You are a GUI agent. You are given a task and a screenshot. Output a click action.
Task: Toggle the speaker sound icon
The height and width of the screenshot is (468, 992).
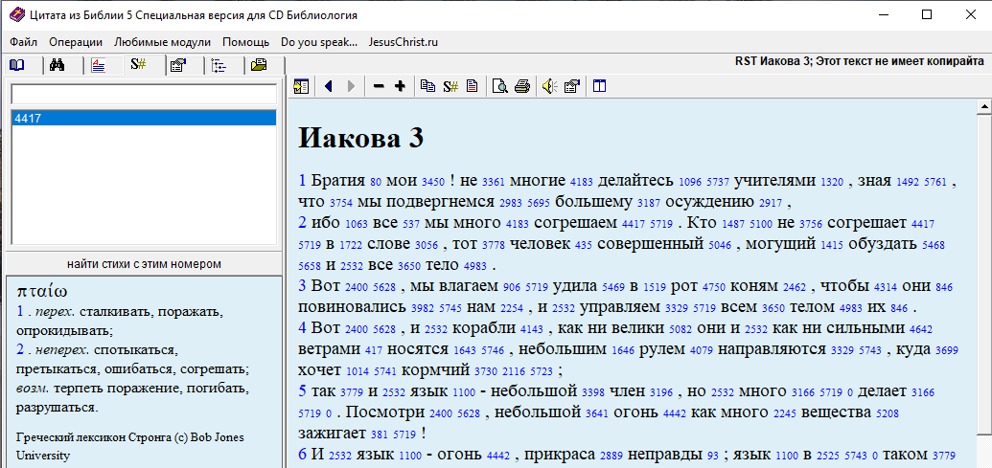click(x=549, y=86)
